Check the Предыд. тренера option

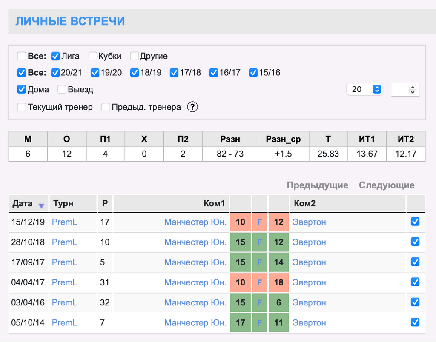coord(106,107)
